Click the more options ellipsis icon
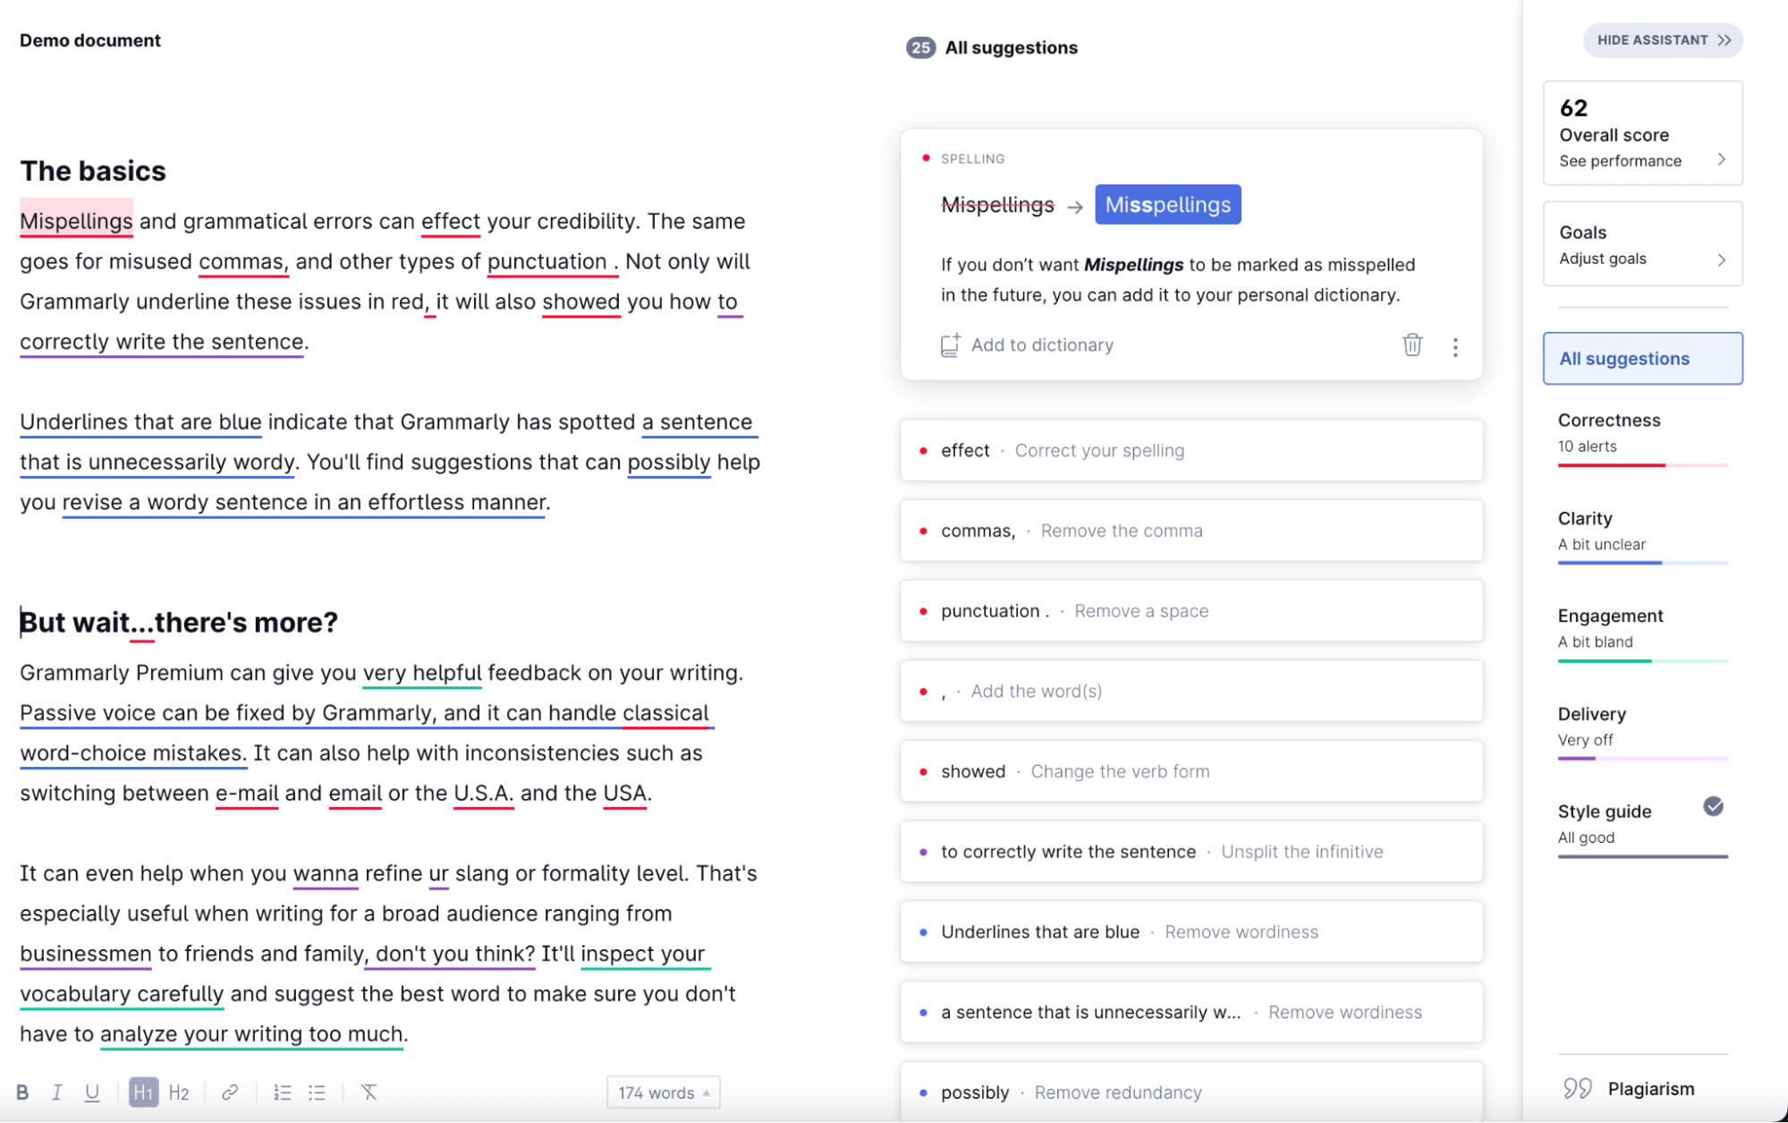Image resolution: width=1788 pixels, height=1123 pixels. pos(1456,345)
